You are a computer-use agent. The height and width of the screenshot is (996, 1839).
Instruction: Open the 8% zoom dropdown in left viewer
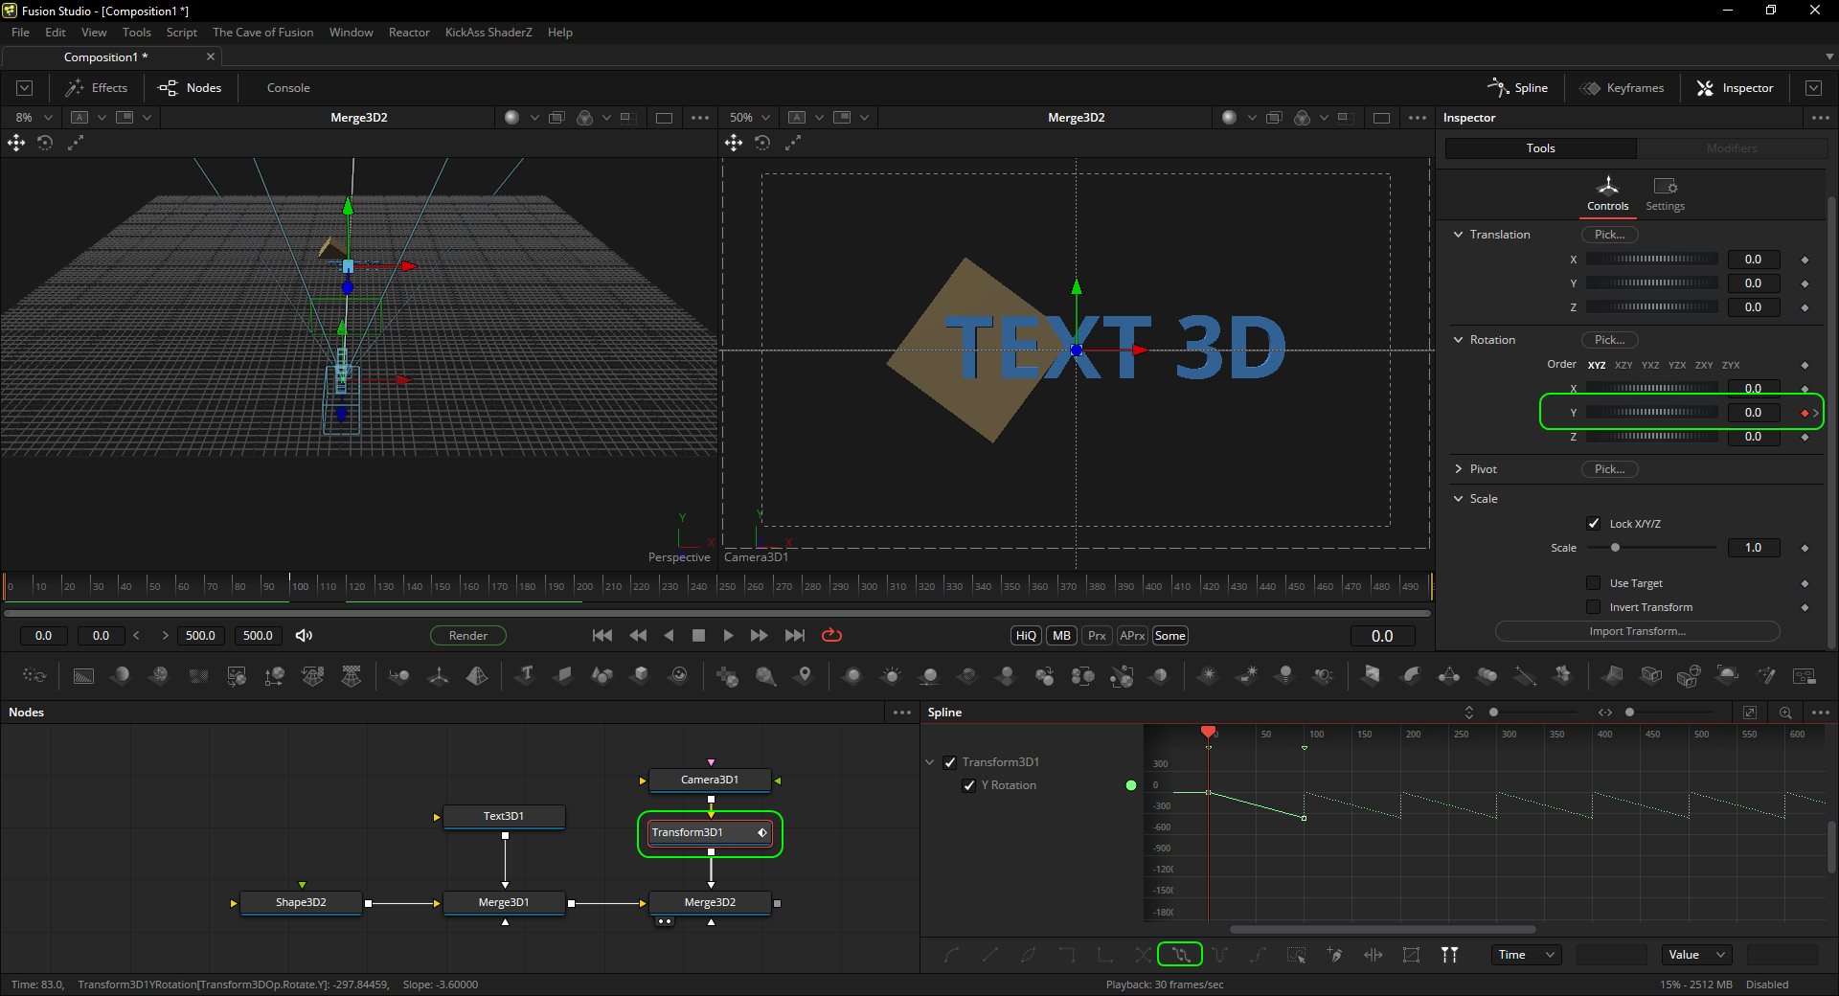[x=33, y=118]
